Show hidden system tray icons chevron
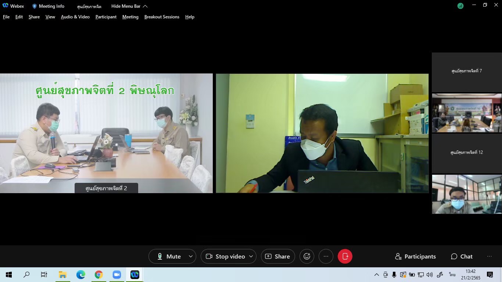Image resolution: width=502 pixels, height=282 pixels. tap(376, 275)
